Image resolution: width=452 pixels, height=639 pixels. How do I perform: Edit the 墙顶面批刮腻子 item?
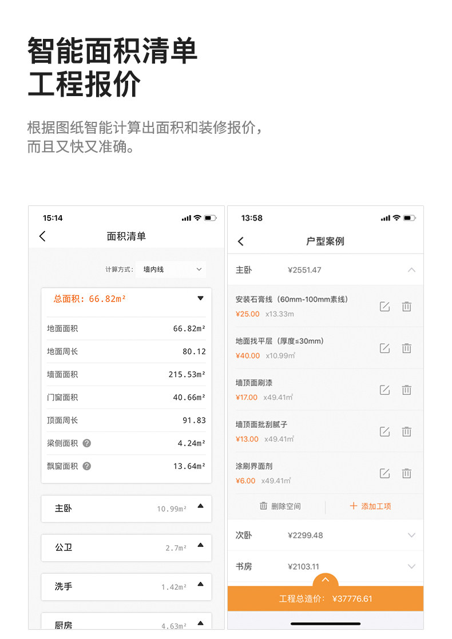(x=384, y=431)
